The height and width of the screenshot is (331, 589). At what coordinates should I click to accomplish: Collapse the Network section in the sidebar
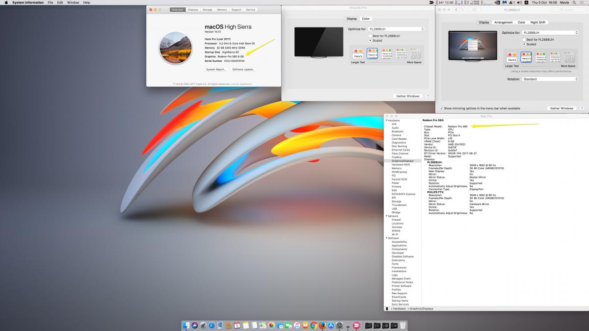tap(386, 216)
